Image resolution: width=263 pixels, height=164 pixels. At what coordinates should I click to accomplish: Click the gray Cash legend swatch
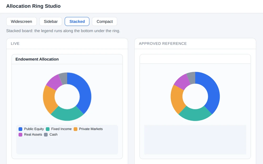[x=46, y=135]
